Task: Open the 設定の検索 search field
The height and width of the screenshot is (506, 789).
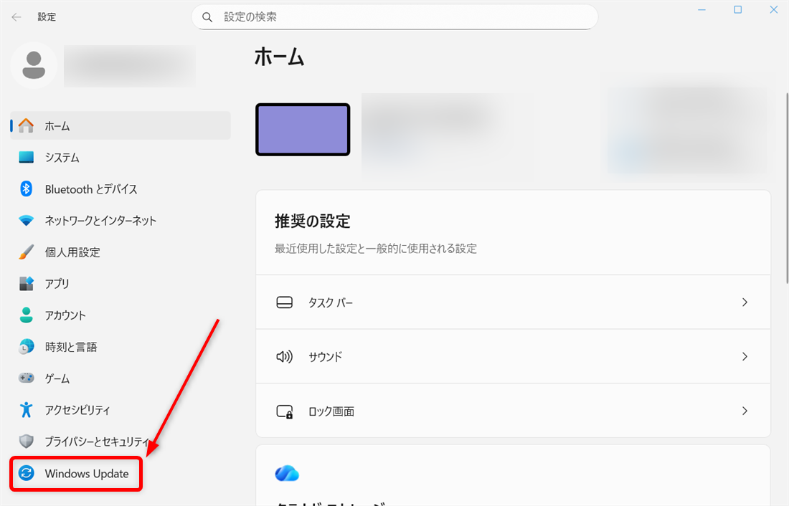Action: tap(394, 16)
